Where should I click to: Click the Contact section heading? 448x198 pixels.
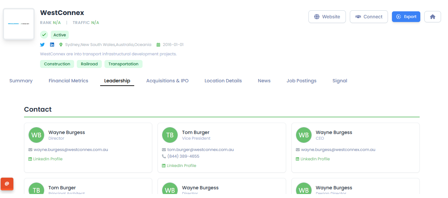tap(38, 109)
